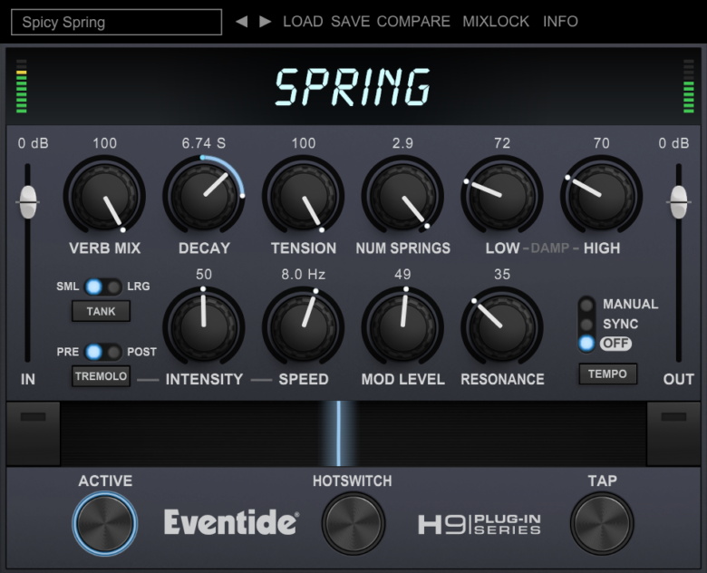Click the ribbon strip blue marker
This screenshot has width=707, height=573.
pos(339,433)
